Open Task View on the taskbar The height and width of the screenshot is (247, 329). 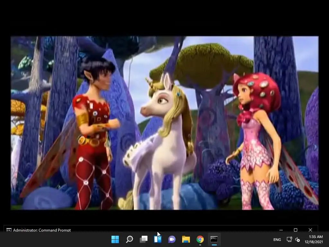144,239
